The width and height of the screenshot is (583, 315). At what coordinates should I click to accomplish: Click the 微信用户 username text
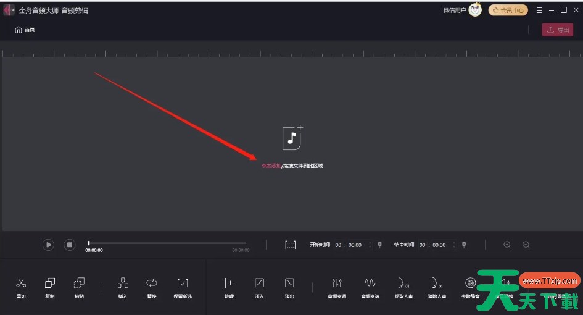(454, 10)
